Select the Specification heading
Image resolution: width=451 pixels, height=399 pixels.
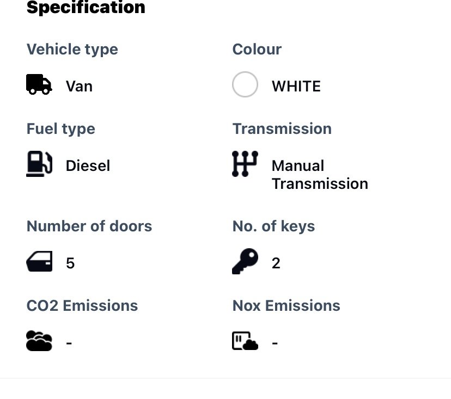86,7
